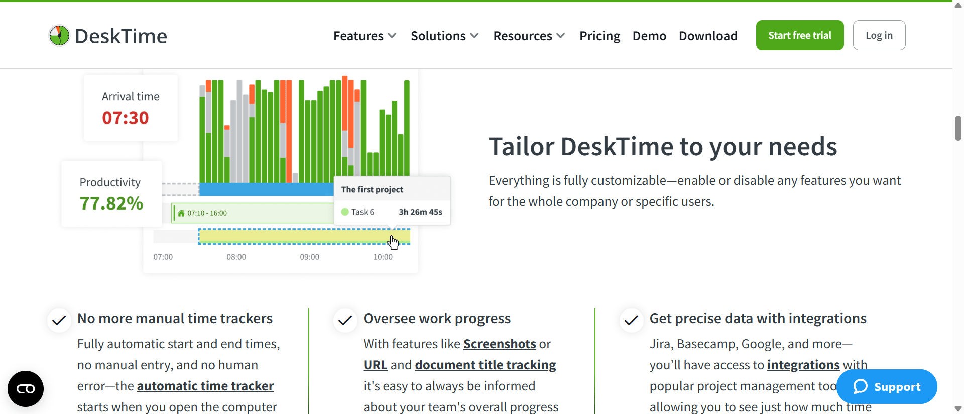Expand the Solutions dropdown menu
The image size is (964, 414).
click(444, 36)
